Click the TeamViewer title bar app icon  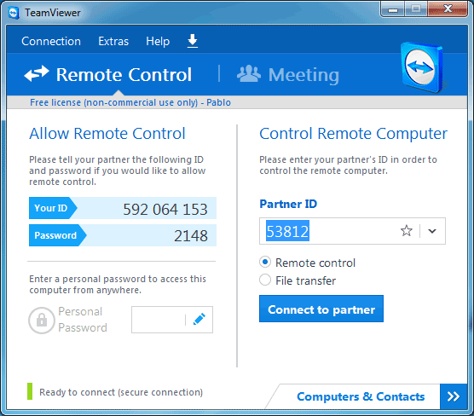tap(14, 13)
